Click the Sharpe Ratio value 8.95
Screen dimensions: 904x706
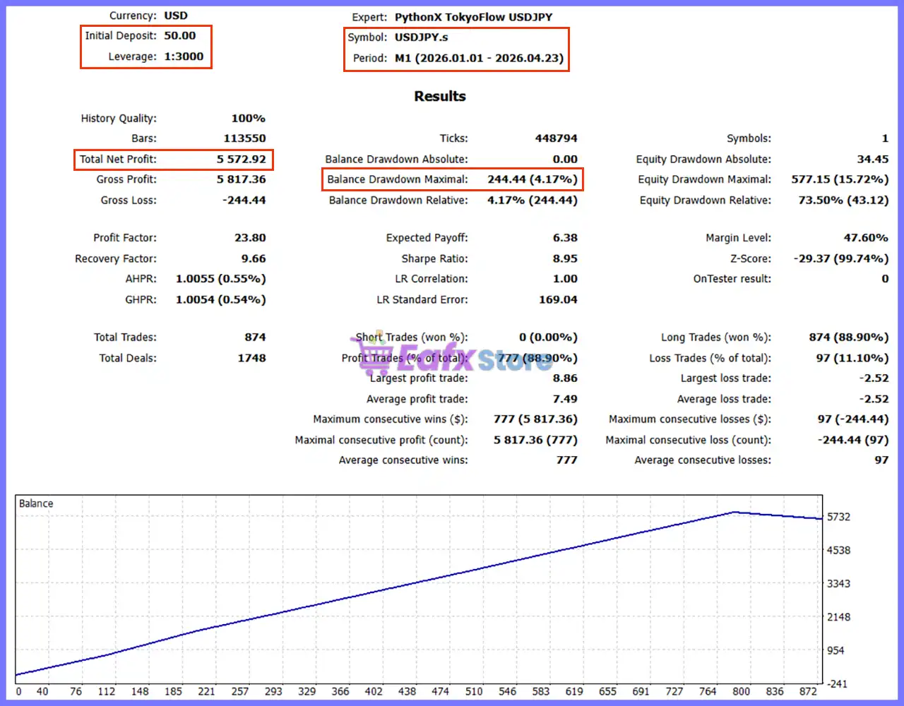[565, 258]
